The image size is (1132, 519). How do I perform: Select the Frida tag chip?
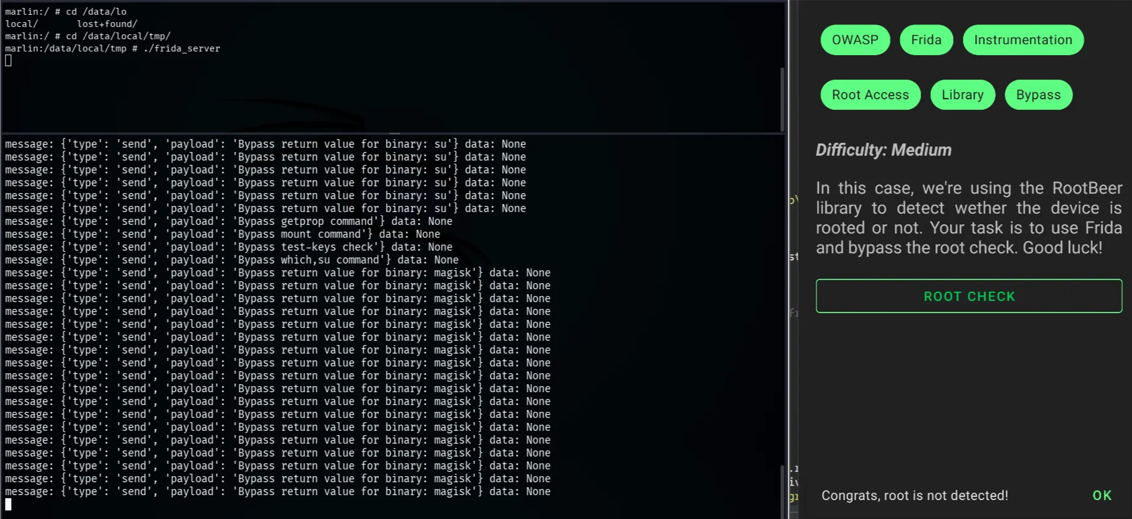926,40
